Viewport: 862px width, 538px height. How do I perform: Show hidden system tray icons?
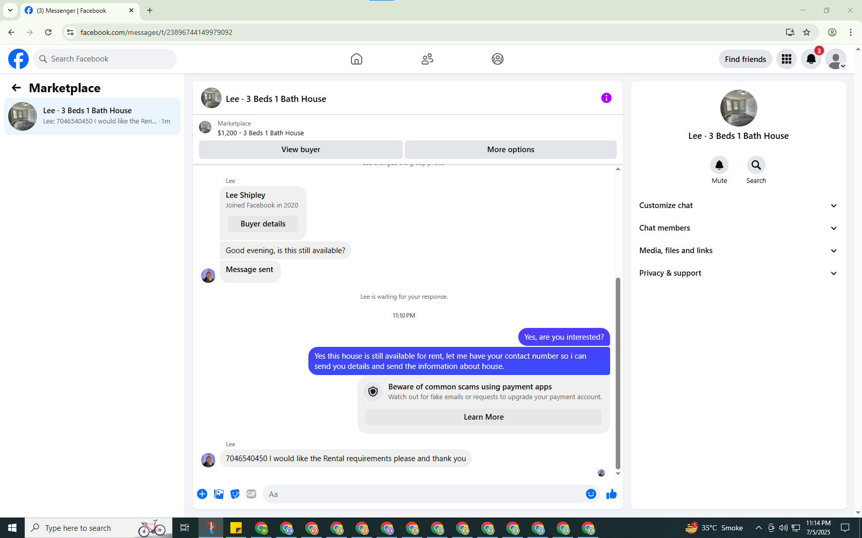pos(758,528)
